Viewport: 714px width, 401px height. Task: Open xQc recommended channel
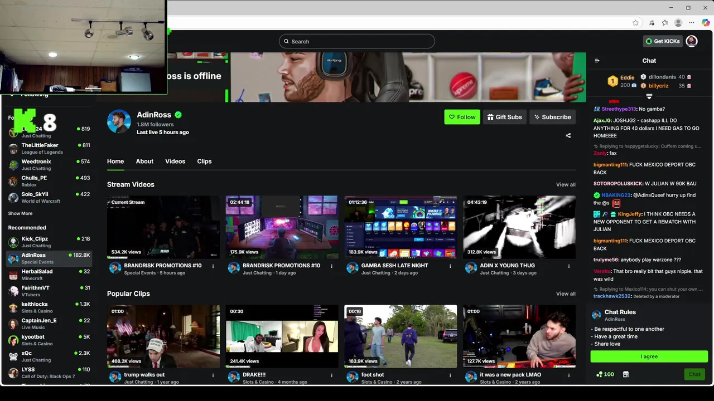49,356
